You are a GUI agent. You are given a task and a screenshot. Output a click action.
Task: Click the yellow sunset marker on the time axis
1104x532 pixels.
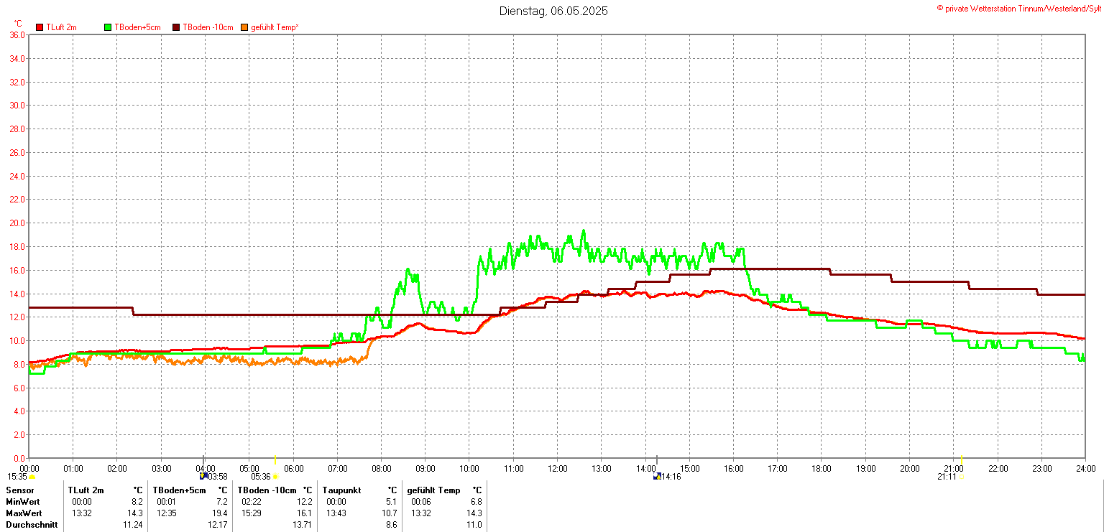tap(962, 459)
